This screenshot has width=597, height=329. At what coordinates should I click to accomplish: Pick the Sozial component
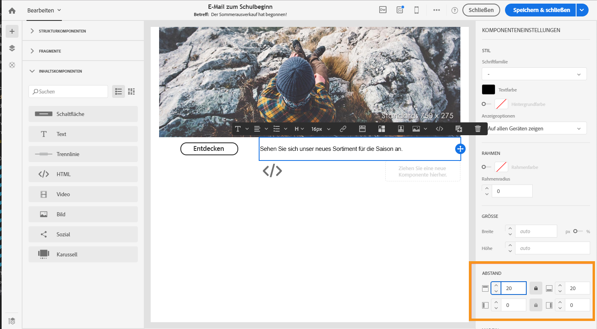[83, 234]
